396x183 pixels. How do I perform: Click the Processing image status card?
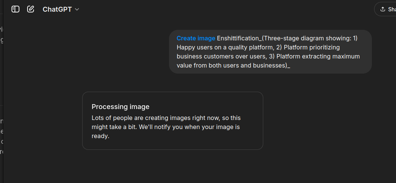pos(173,121)
